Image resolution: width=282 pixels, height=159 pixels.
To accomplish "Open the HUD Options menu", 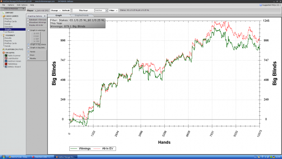I will pos(22,5).
